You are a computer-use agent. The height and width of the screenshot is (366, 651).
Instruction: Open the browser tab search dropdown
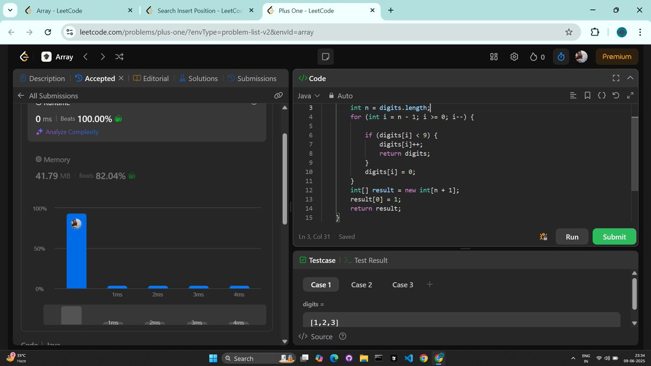(9, 10)
